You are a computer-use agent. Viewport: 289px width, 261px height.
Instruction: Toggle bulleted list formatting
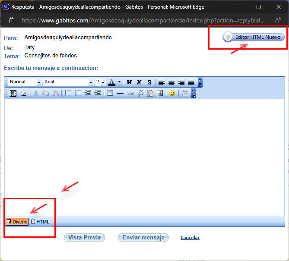pos(78,93)
